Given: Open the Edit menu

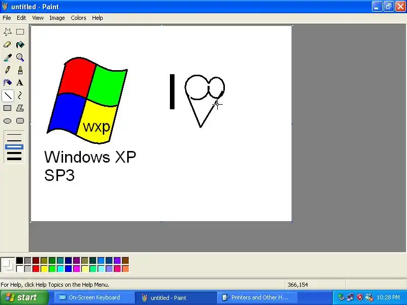Looking at the screenshot, I should 21,18.
